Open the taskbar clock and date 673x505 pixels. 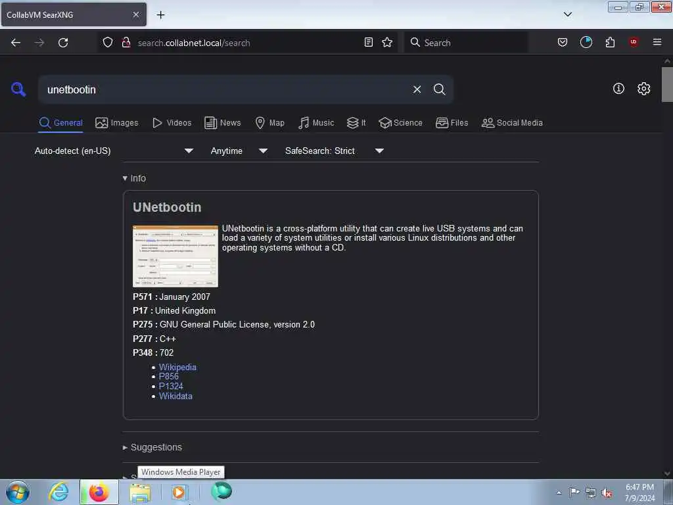click(x=639, y=493)
